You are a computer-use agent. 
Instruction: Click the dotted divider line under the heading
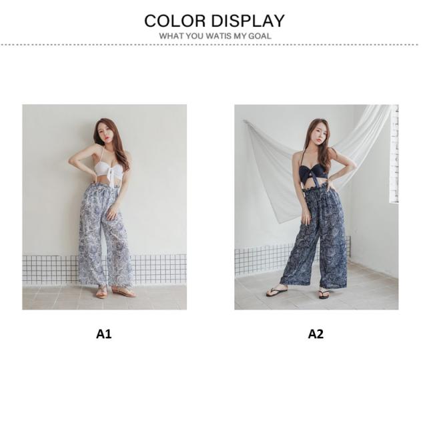tap(209, 45)
